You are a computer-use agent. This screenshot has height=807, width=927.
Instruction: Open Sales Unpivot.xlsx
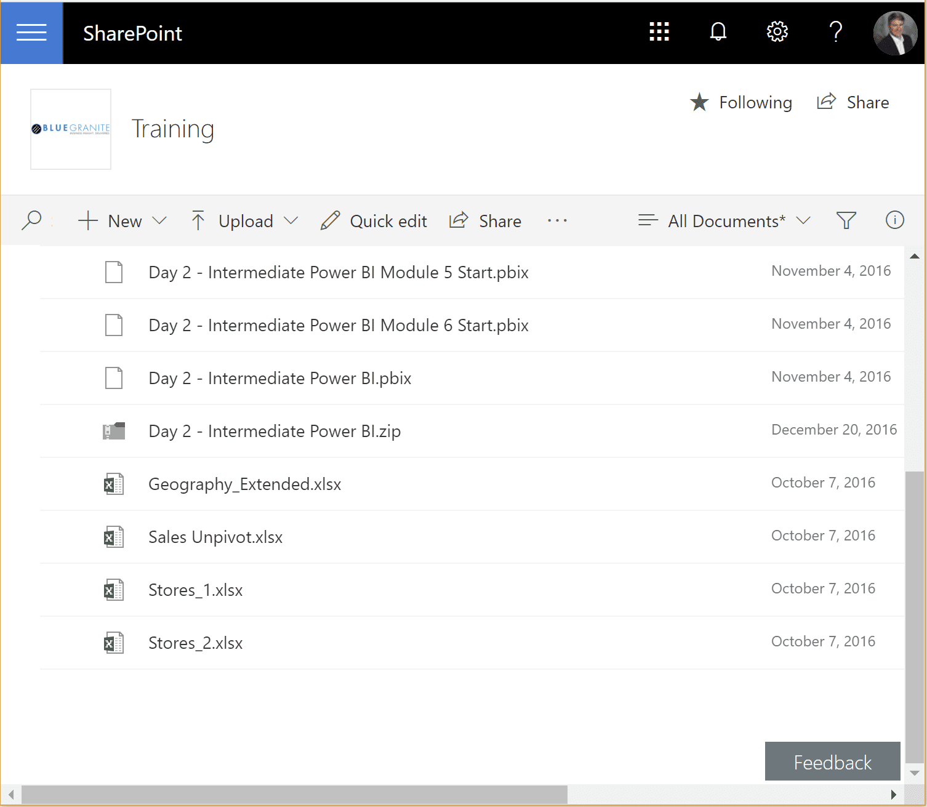215,537
